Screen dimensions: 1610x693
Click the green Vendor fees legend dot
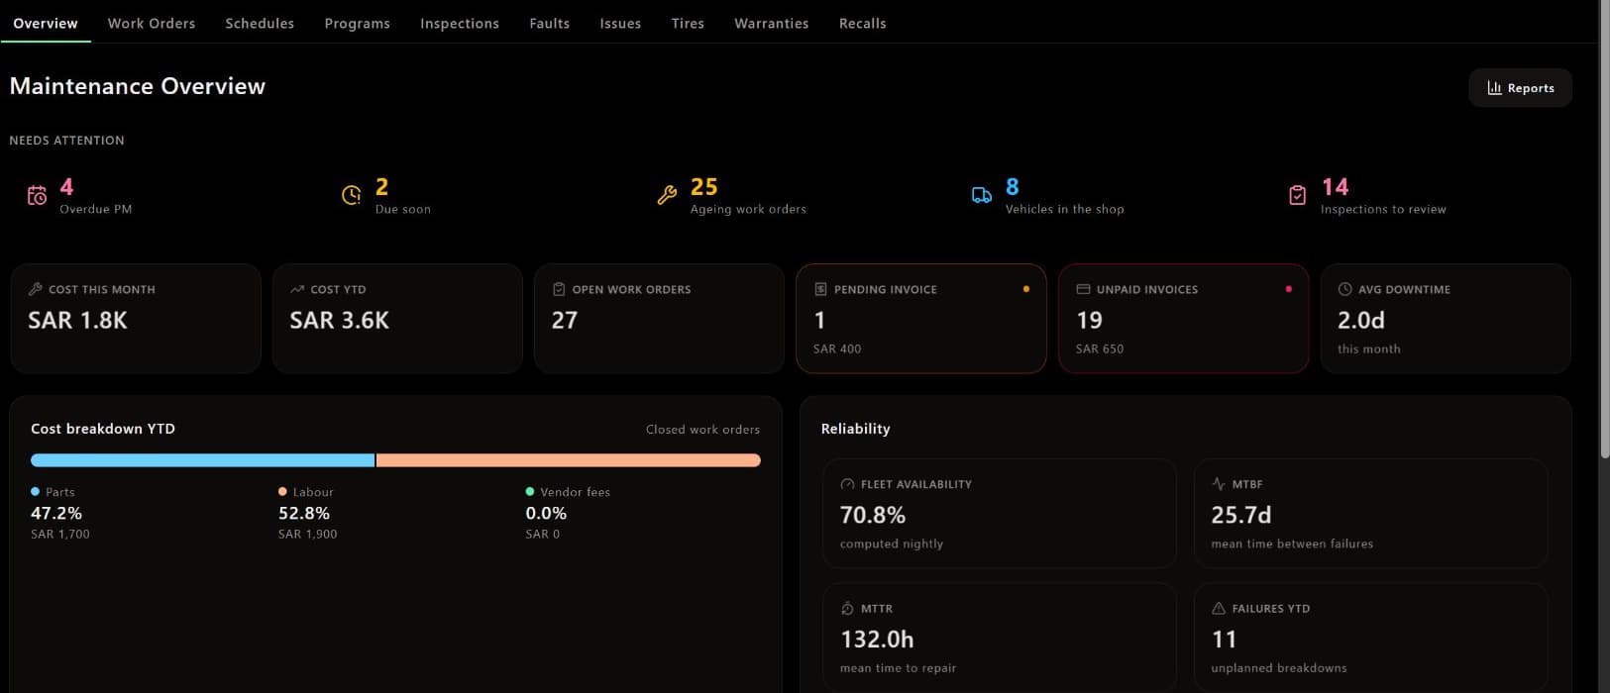tap(530, 491)
